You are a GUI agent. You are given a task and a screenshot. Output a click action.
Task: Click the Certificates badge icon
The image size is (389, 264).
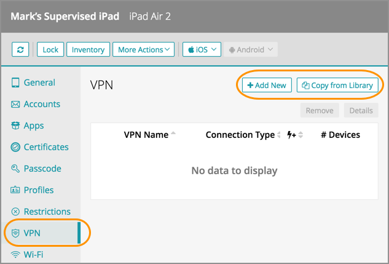[x=16, y=148]
